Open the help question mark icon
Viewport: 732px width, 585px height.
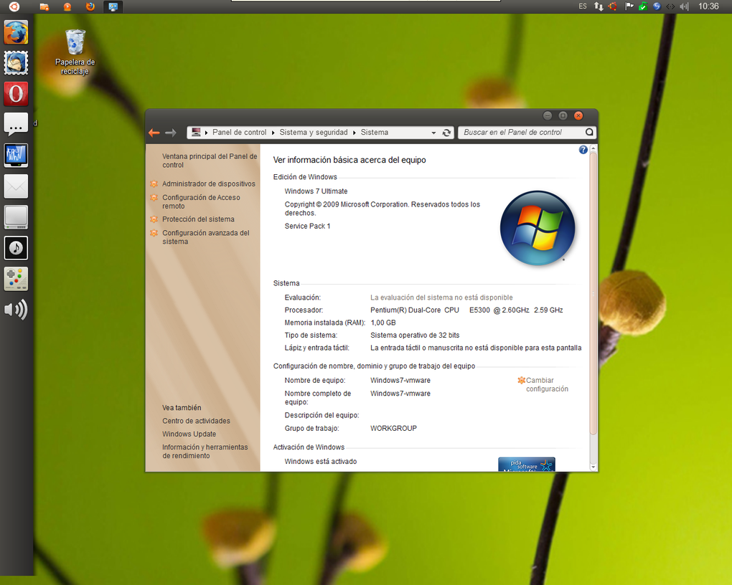583,150
